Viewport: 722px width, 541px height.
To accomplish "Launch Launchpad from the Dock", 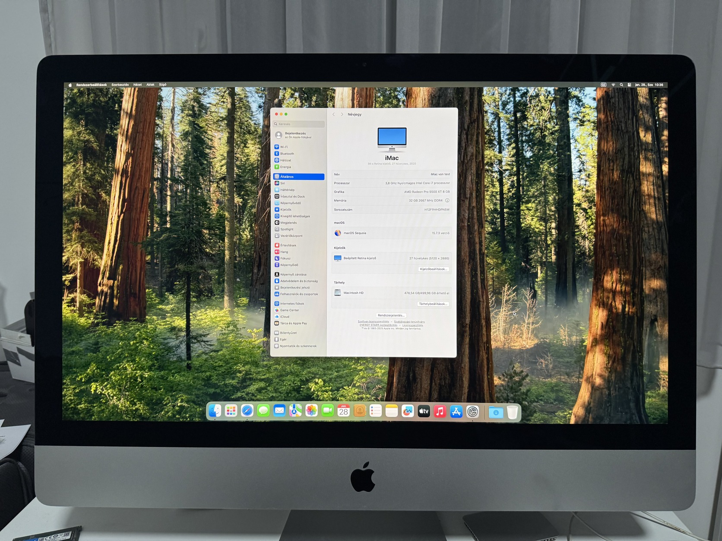I will 231,411.
